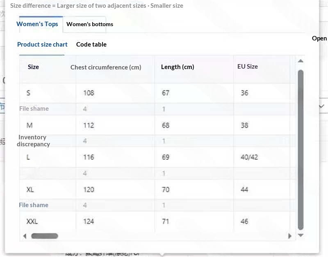Click the scroll down arrow of the vertical scrollbar
Image resolution: width=328 pixels, height=257 pixels.
tap(301, 235)
